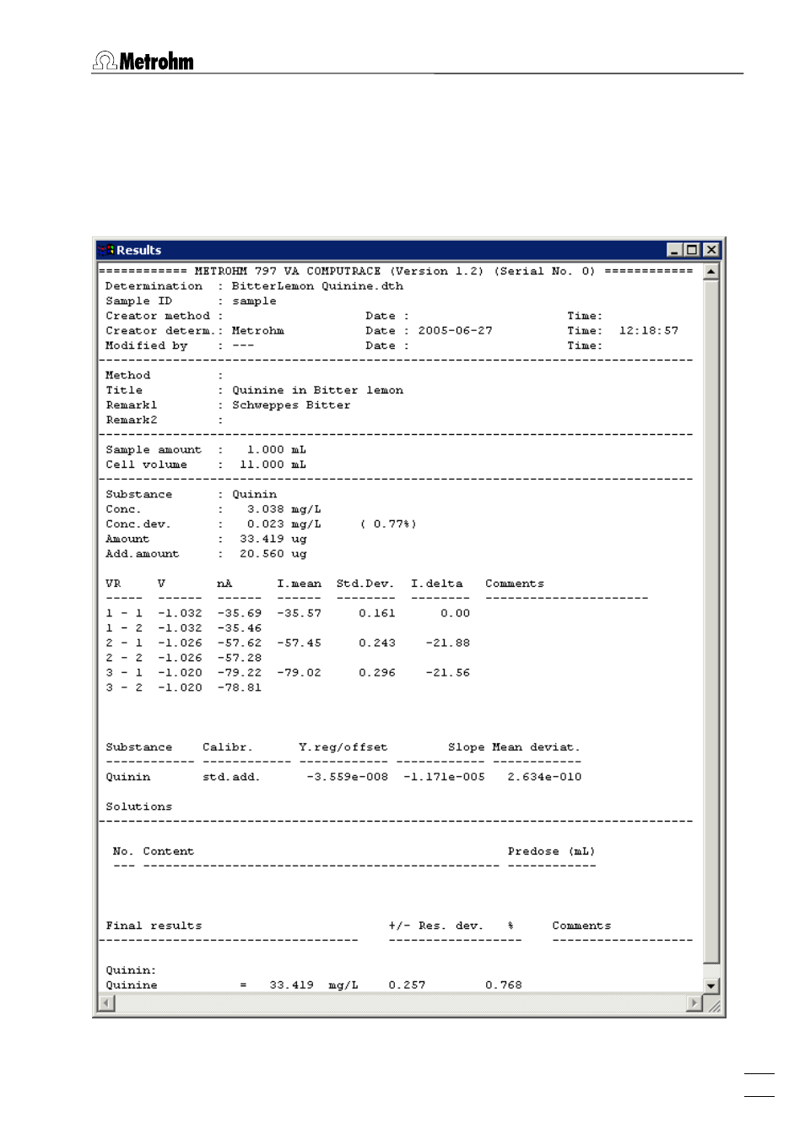805x1140 pixels.
Task: Click the horizontal scrollbar right arrow
Action: [x=694, y=1003]
